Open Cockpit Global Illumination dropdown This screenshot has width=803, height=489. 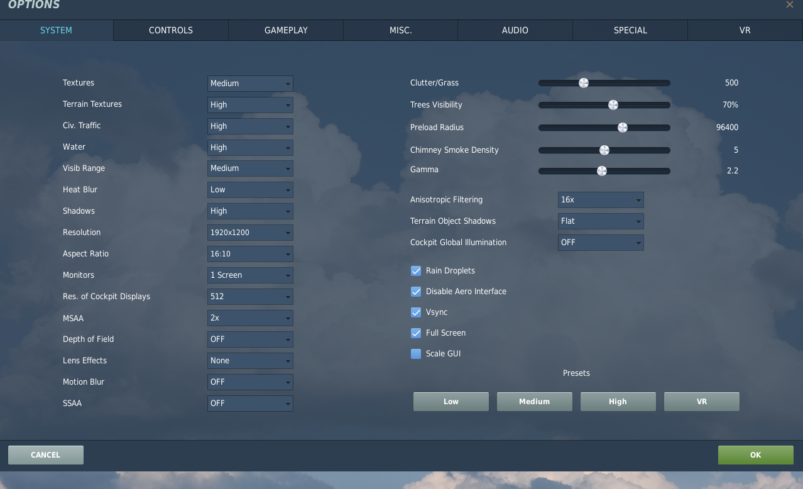tap(601, 243)
